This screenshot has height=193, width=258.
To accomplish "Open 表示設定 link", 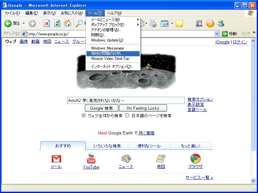I will (x=196, y=105).
